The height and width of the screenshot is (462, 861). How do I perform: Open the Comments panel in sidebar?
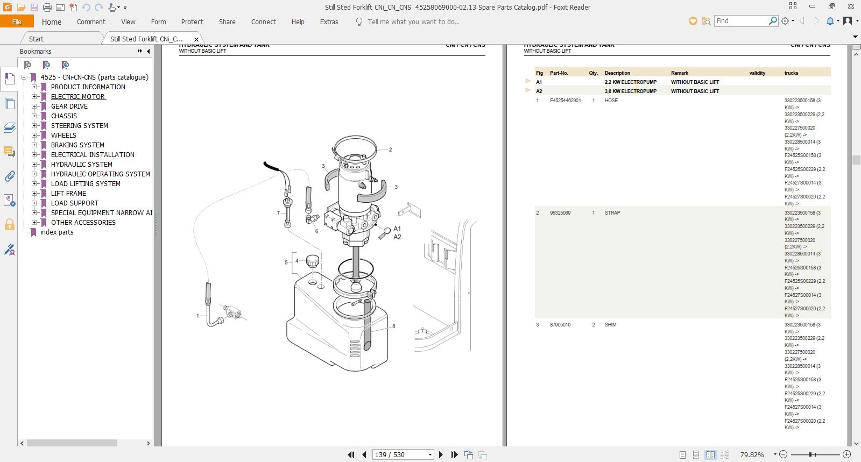point(9,152)
